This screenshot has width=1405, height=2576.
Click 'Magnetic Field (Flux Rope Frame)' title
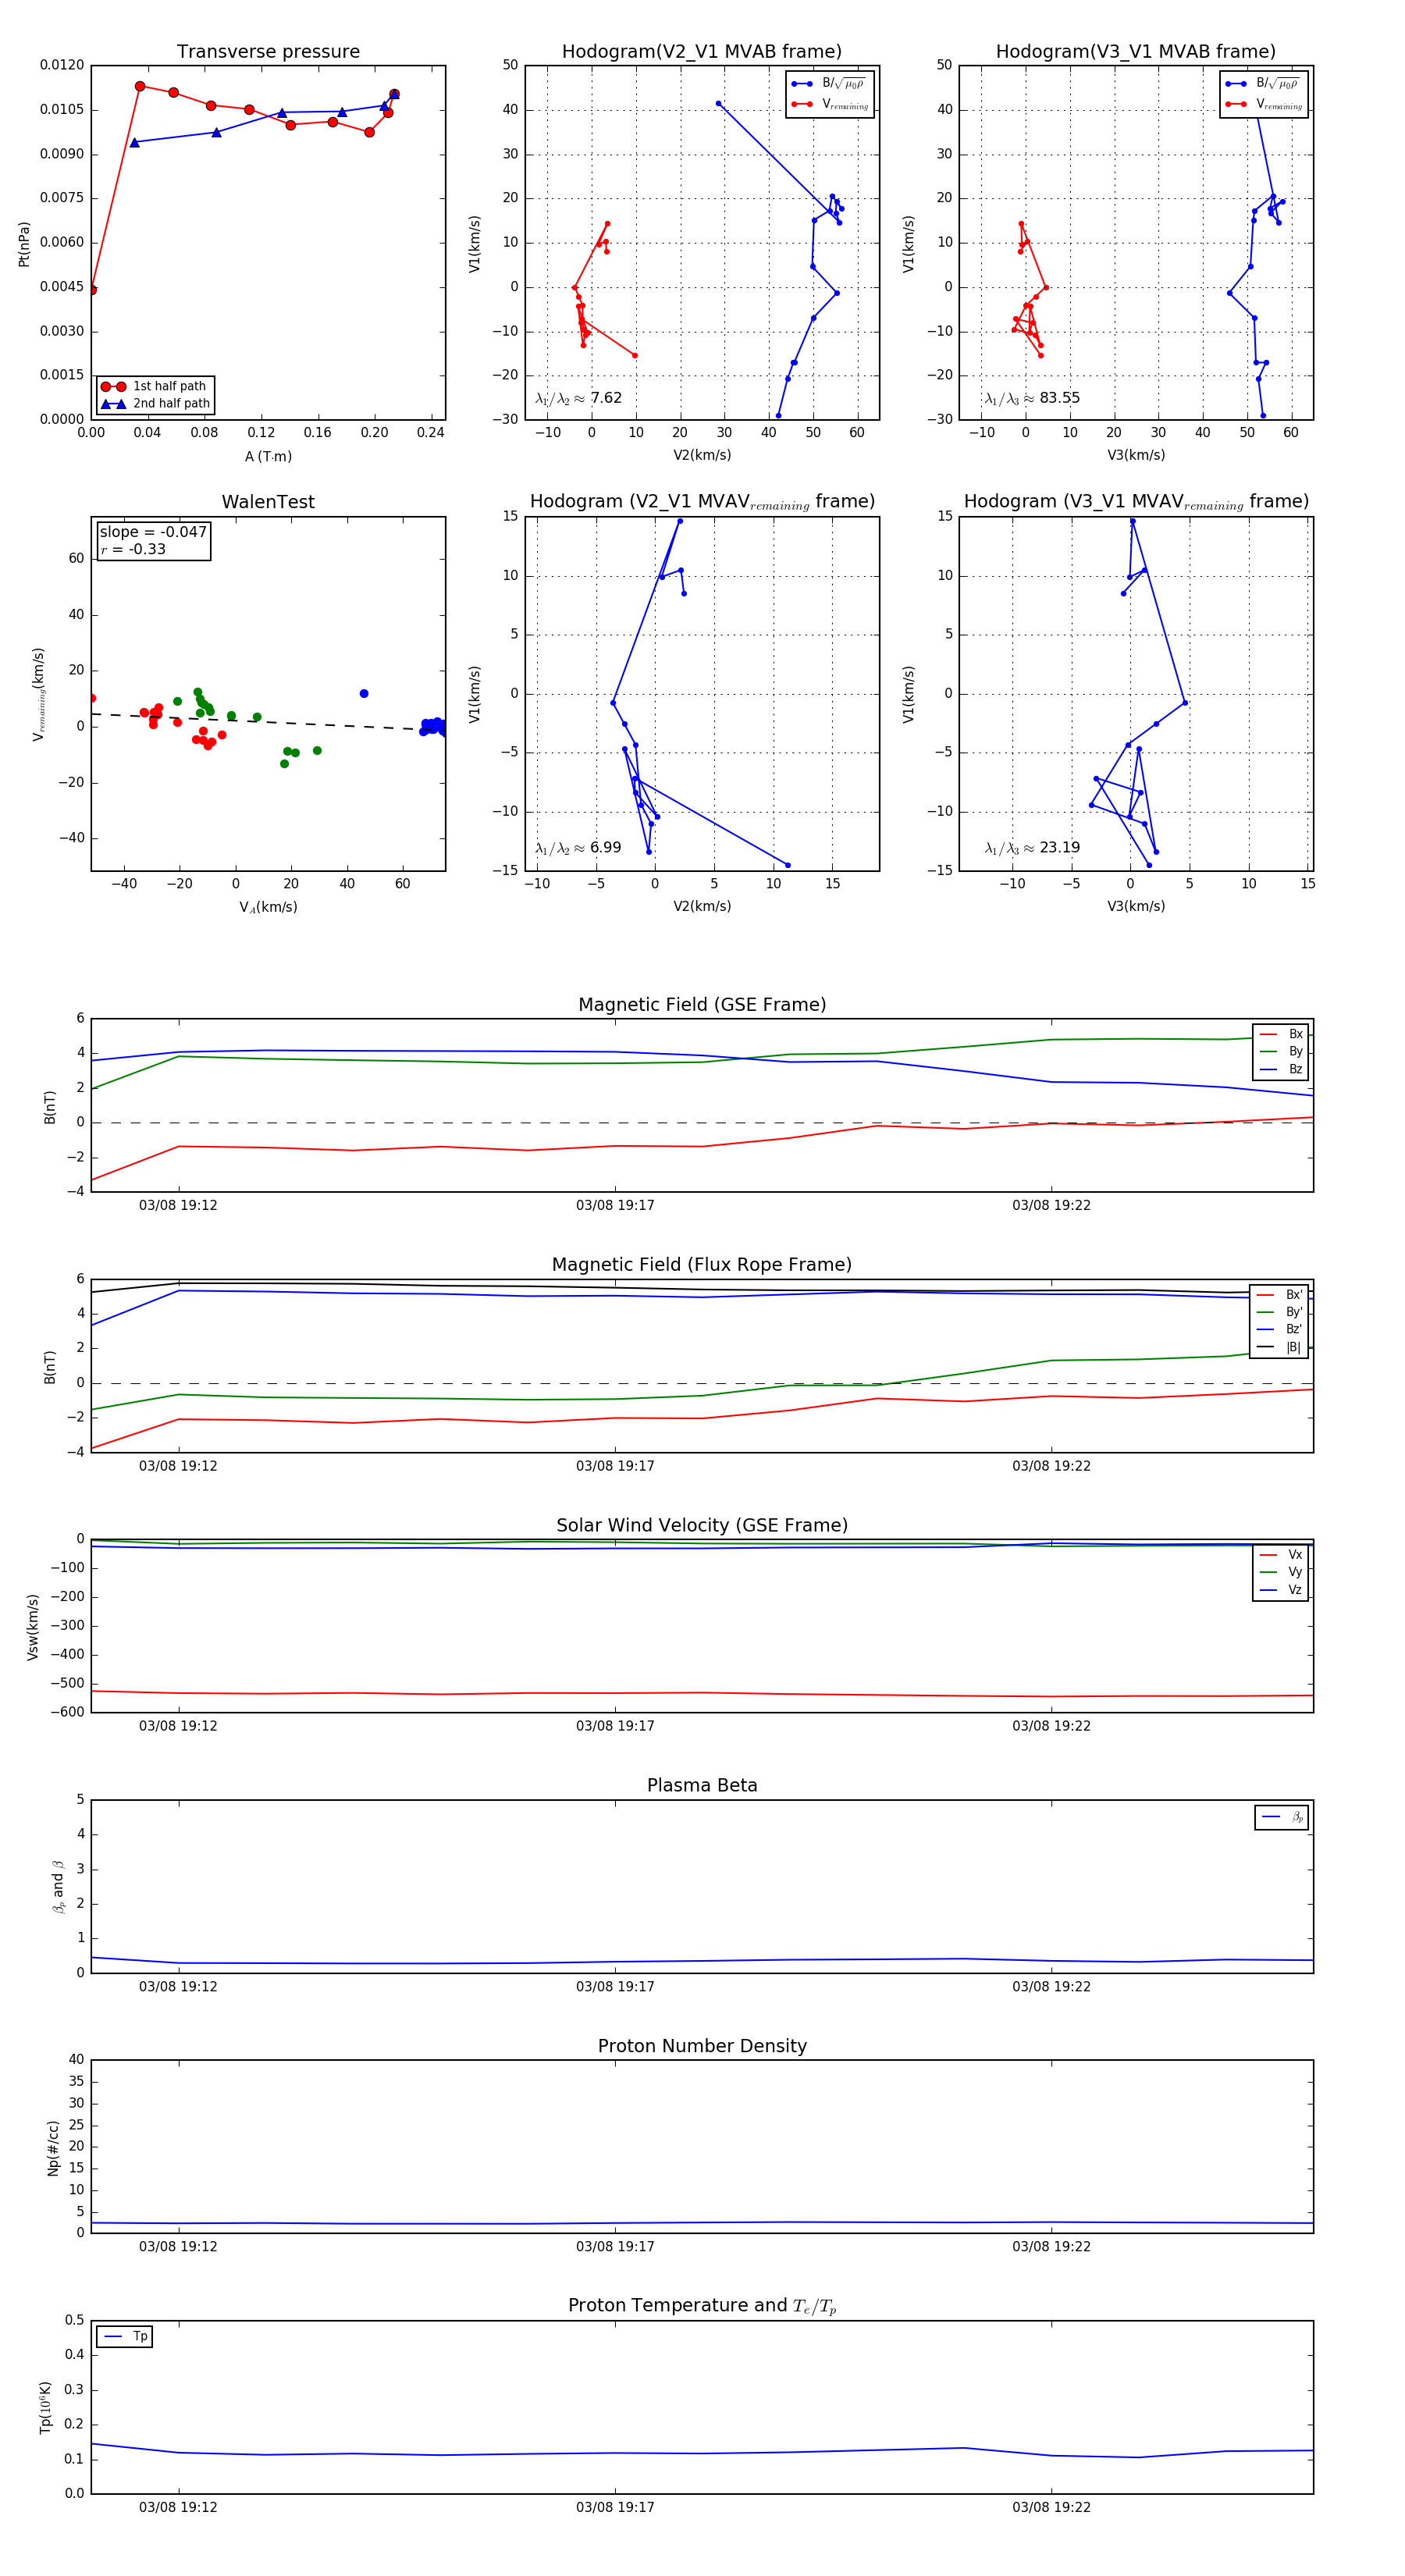[702, 1265]
